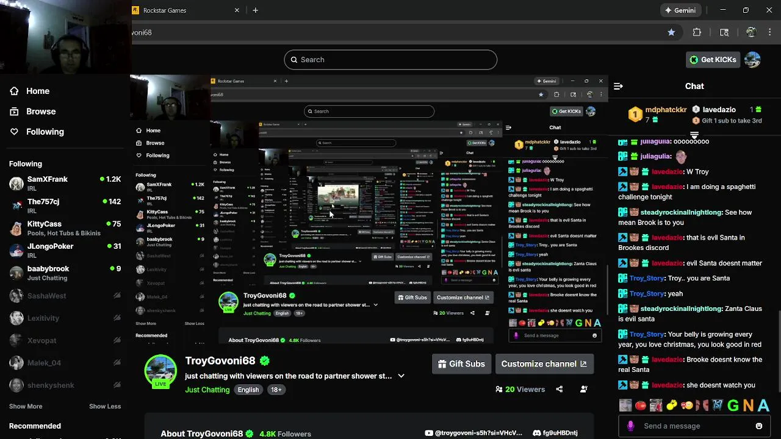Viewport: 781px width, 439px height.
Task: Click the Send a message input
Action: point(694,426)
